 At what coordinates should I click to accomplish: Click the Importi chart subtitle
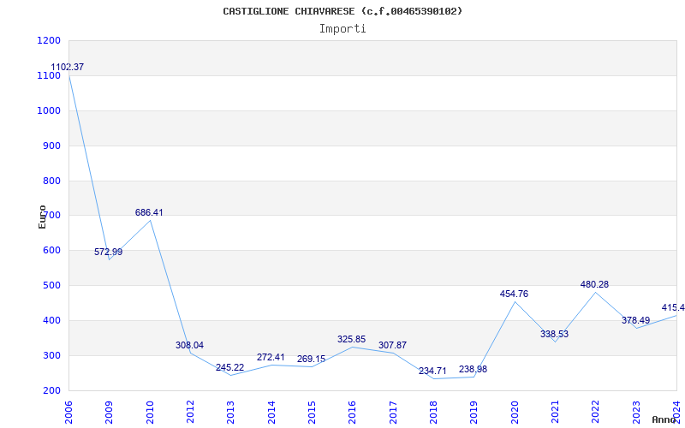coord(342,29)
